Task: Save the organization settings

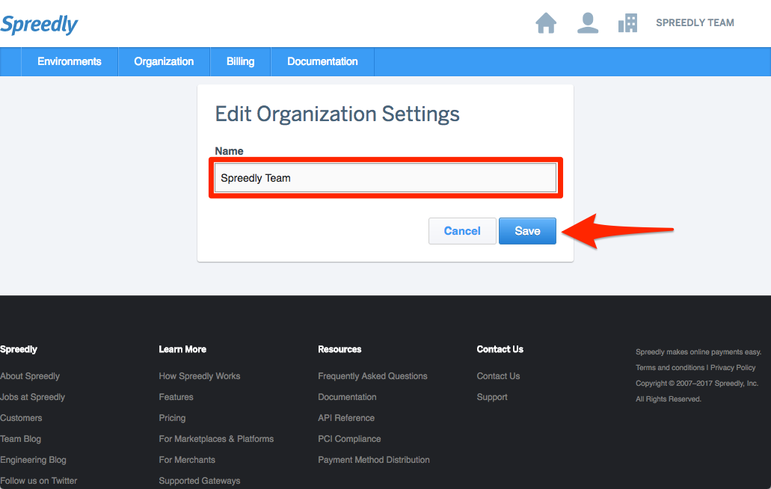Action: [528, 231]
